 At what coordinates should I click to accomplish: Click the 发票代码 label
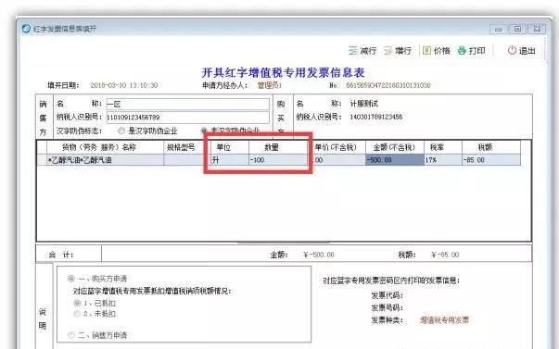point(387,295)
